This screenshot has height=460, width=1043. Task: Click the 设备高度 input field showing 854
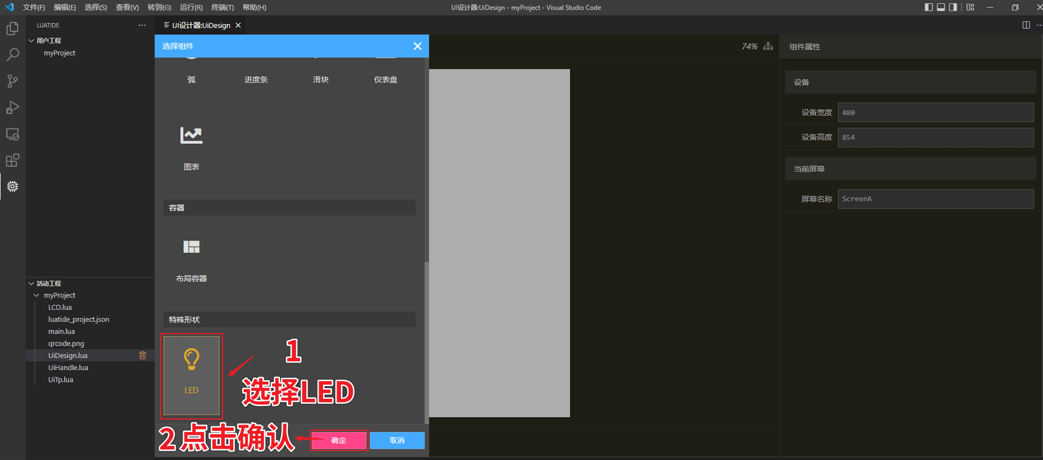(x=936, y=137)
